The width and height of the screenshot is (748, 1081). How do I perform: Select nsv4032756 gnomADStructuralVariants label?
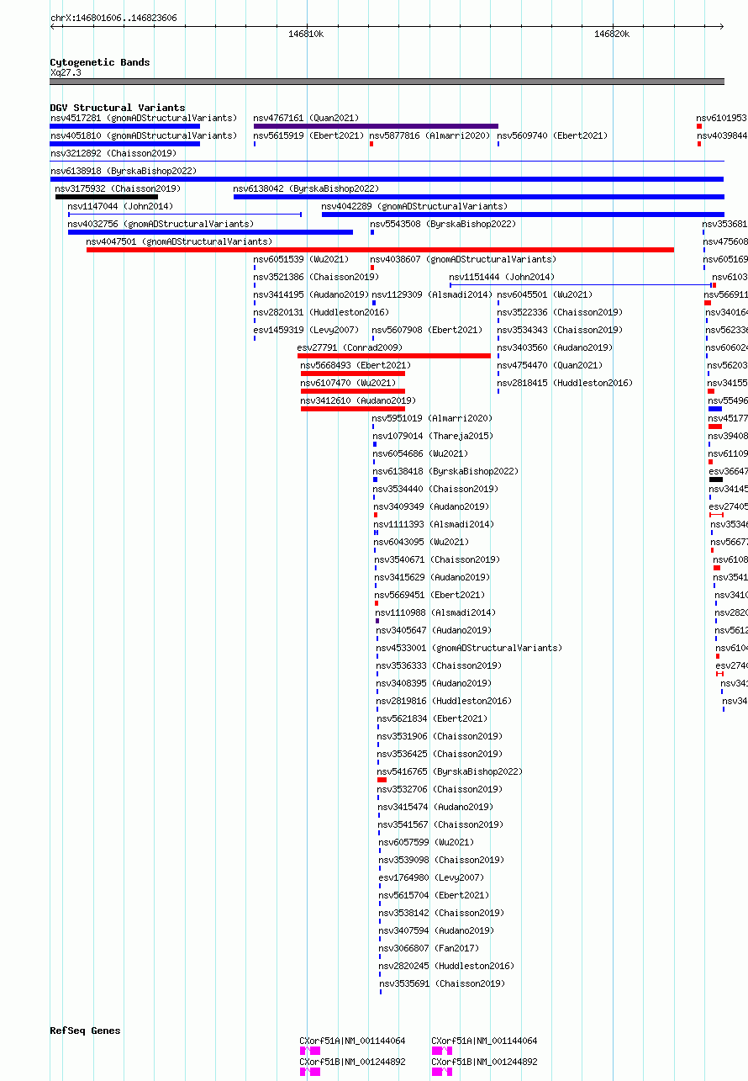[161, 224]
